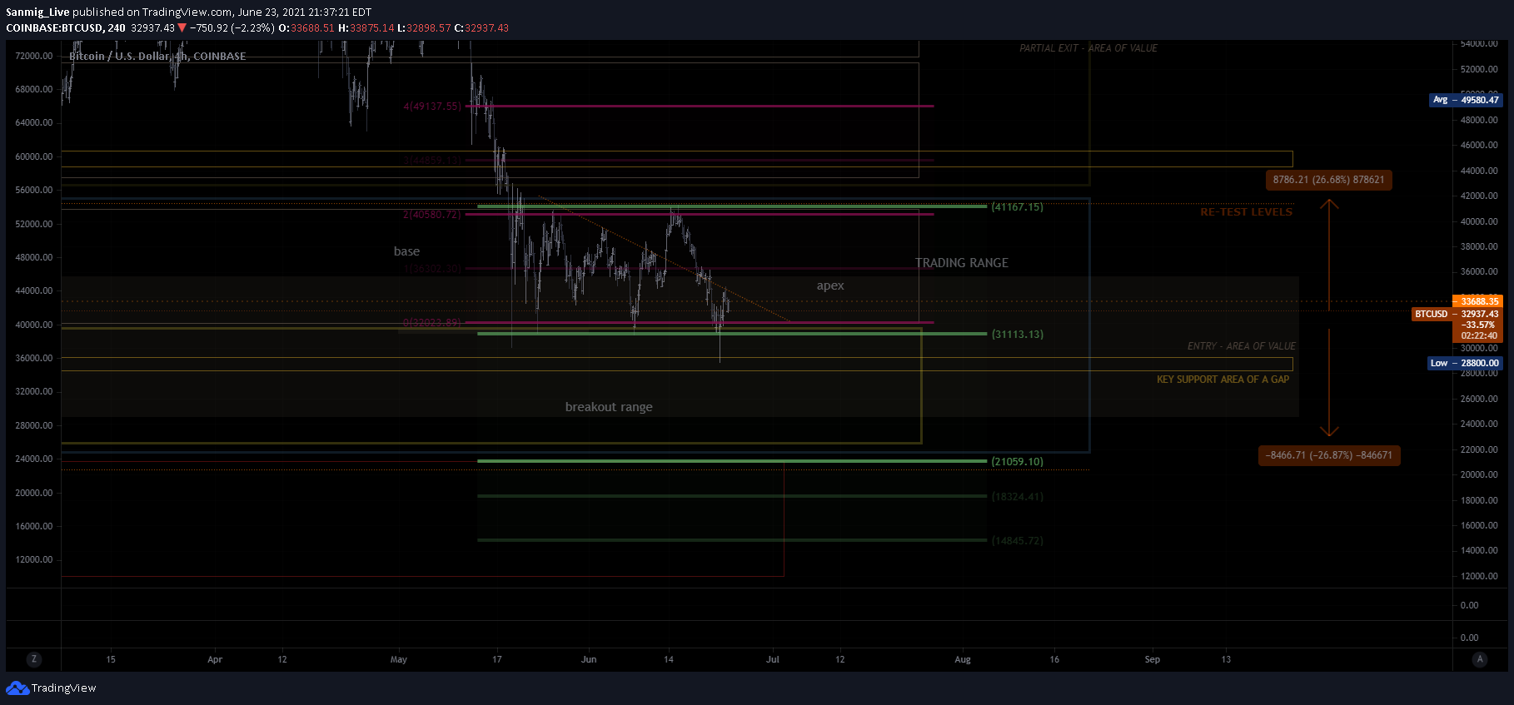Click the TRADING RANGE annotation
1514x705 pixels.
pyautogui.click(x=962, y=263)
